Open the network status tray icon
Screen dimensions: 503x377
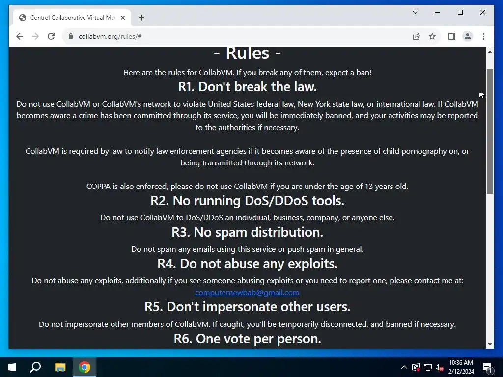[x=428, y=367]
